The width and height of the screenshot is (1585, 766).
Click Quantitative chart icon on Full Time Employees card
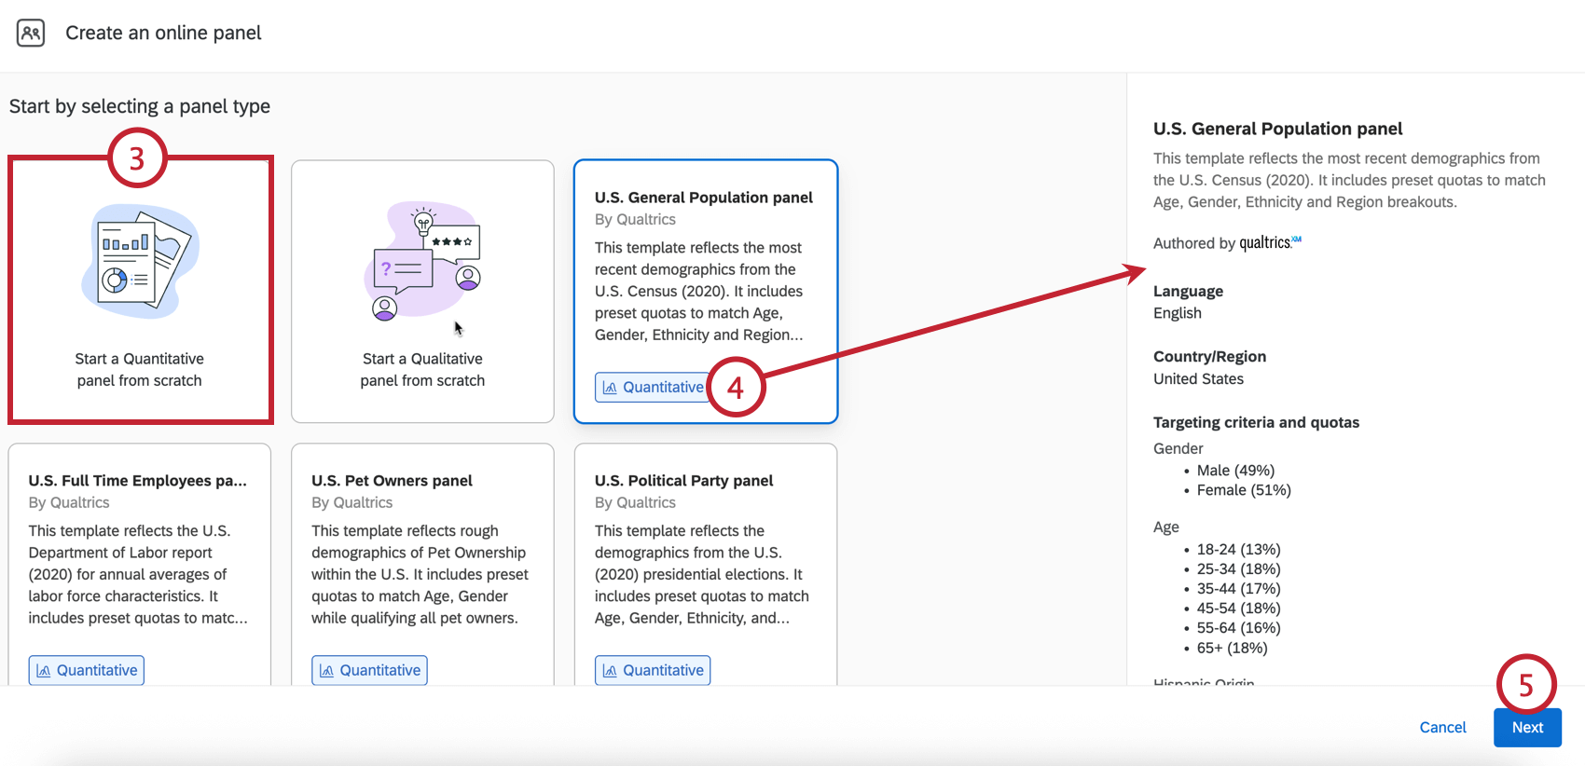click(x=44, y=671)
